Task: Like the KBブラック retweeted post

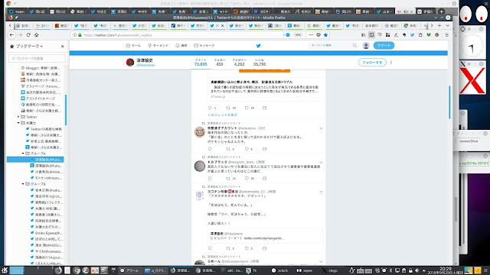Action: coord(247,178)
